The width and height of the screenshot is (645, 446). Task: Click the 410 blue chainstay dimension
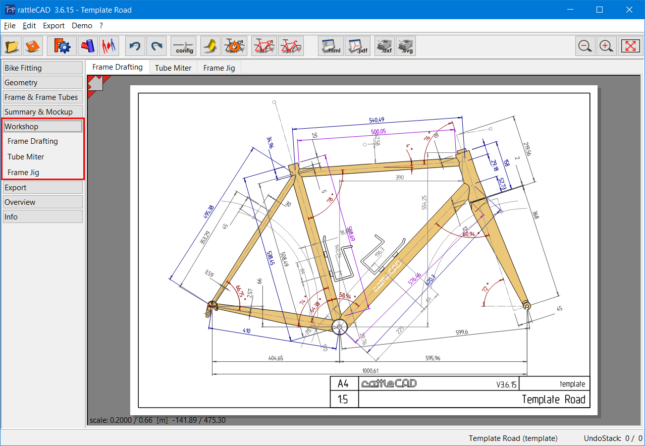[x=247, y=331]
